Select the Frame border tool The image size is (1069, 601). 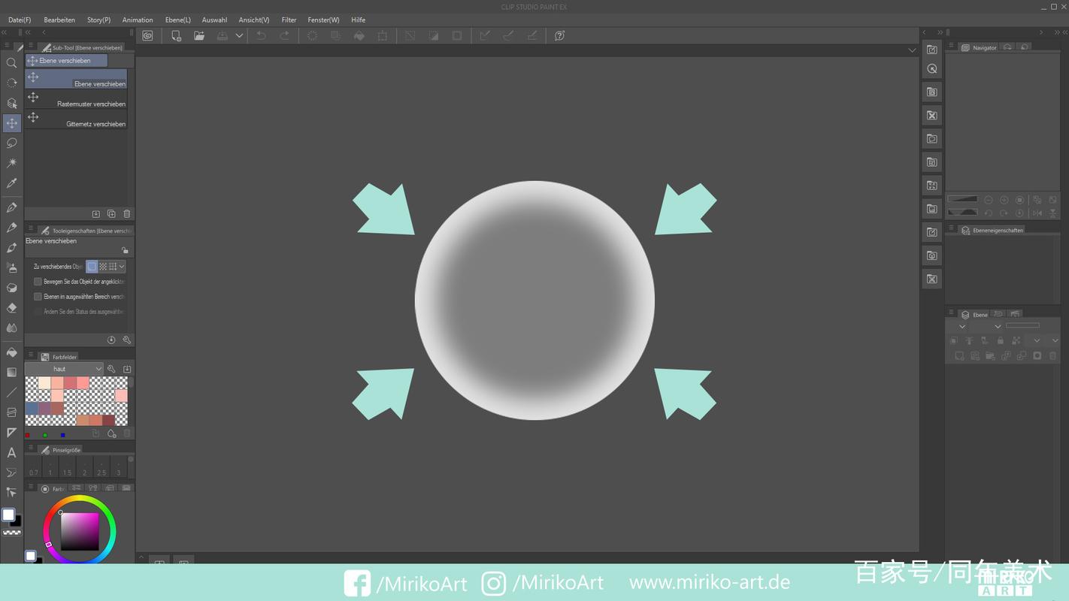[11, 412]
